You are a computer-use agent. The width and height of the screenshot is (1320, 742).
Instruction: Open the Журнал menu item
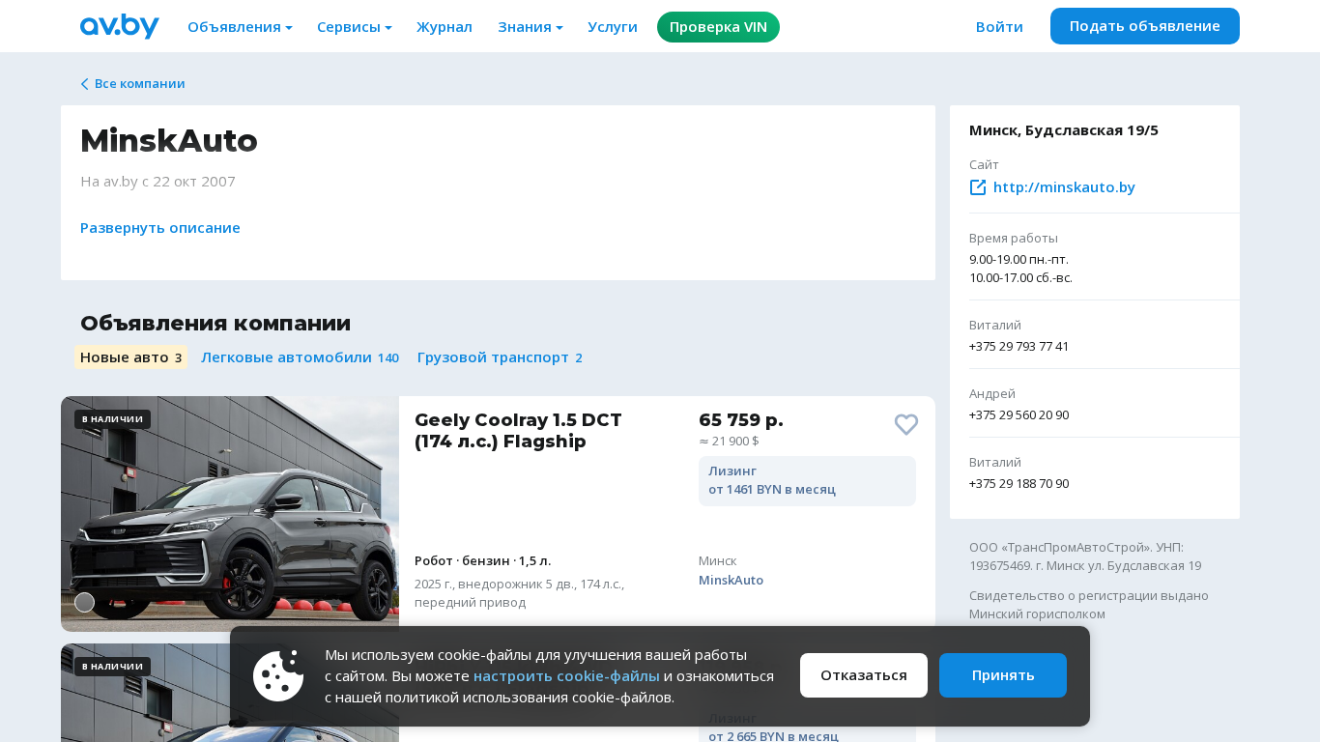[445, 27]
